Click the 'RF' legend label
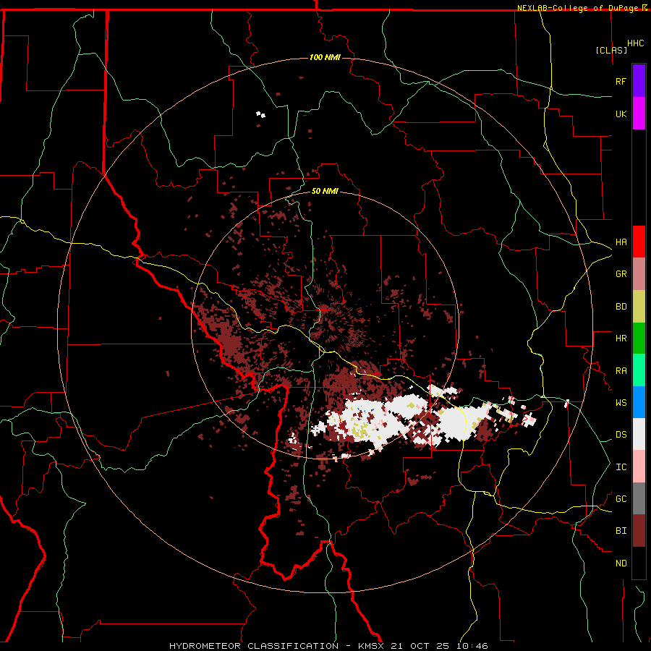 click(x=621, y=81)
